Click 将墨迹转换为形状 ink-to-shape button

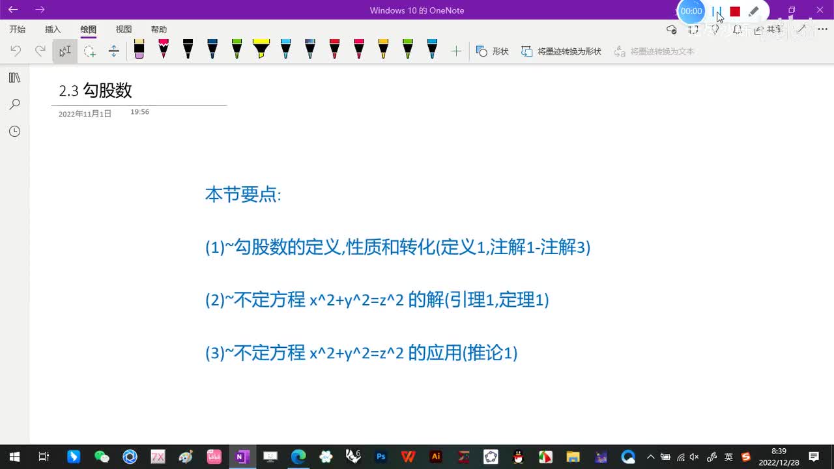(561, 51)
